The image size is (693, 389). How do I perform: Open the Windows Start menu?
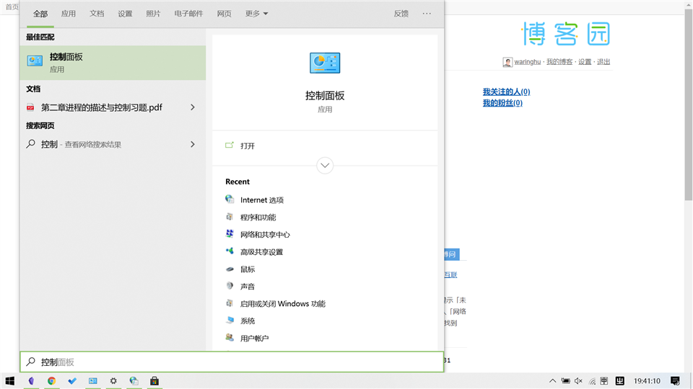pyautogui.click(x=9, y=380)
